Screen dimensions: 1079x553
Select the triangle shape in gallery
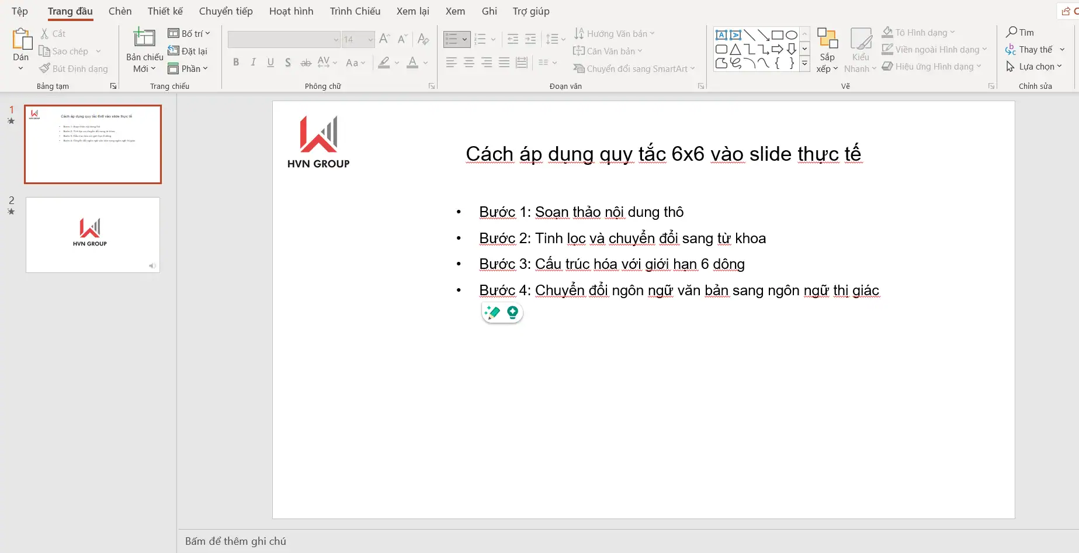[735, 49]
